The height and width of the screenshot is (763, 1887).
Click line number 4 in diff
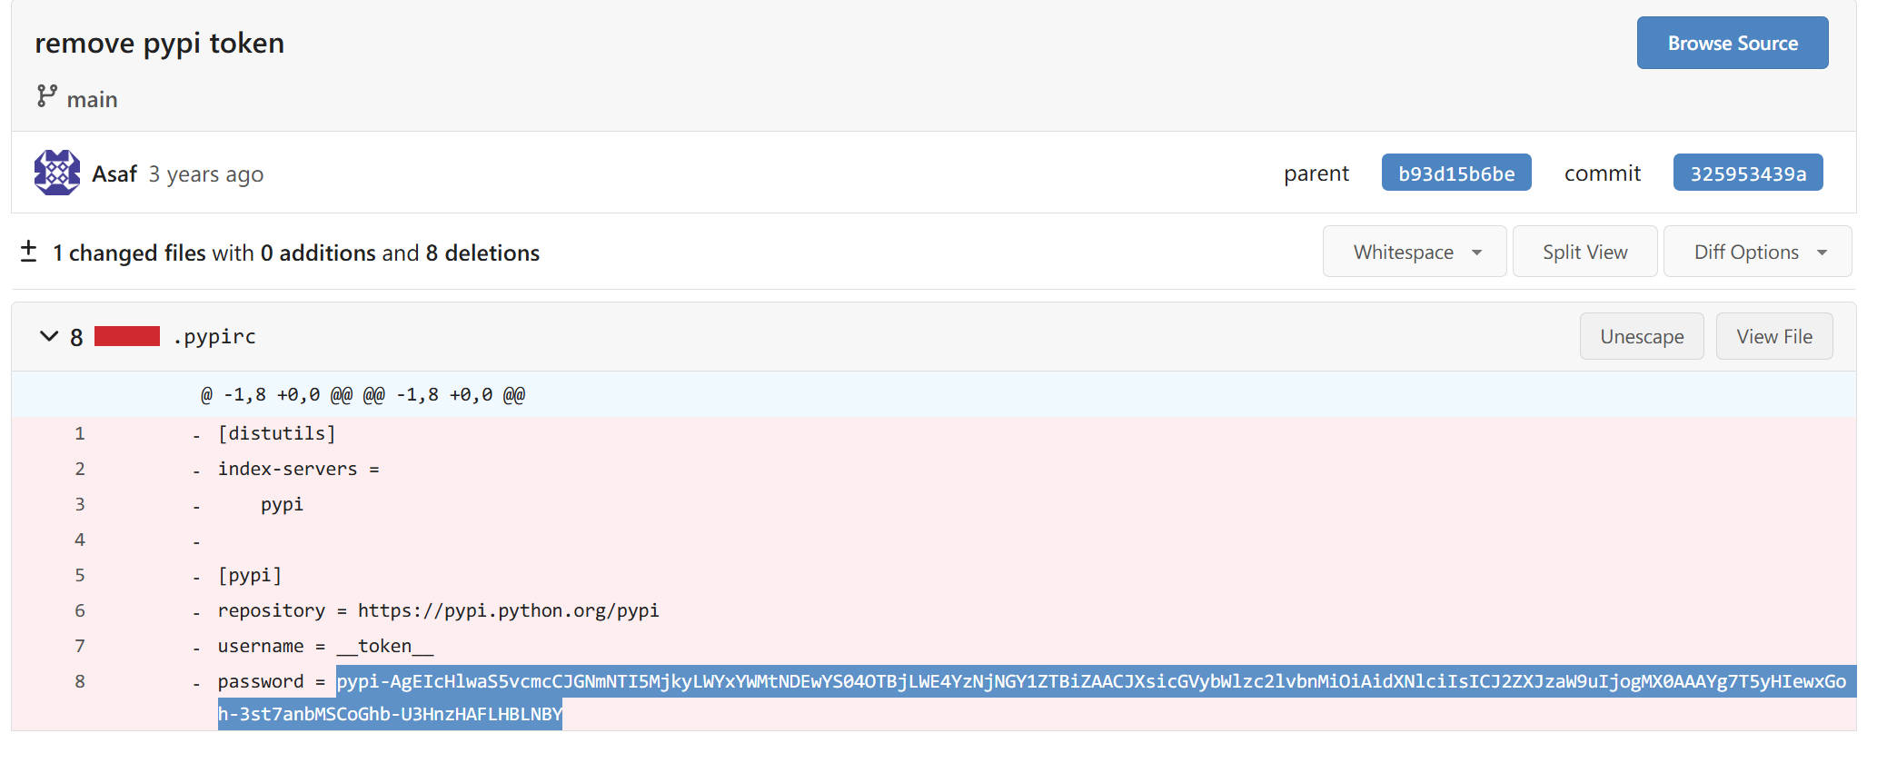[x=80, y=540]
